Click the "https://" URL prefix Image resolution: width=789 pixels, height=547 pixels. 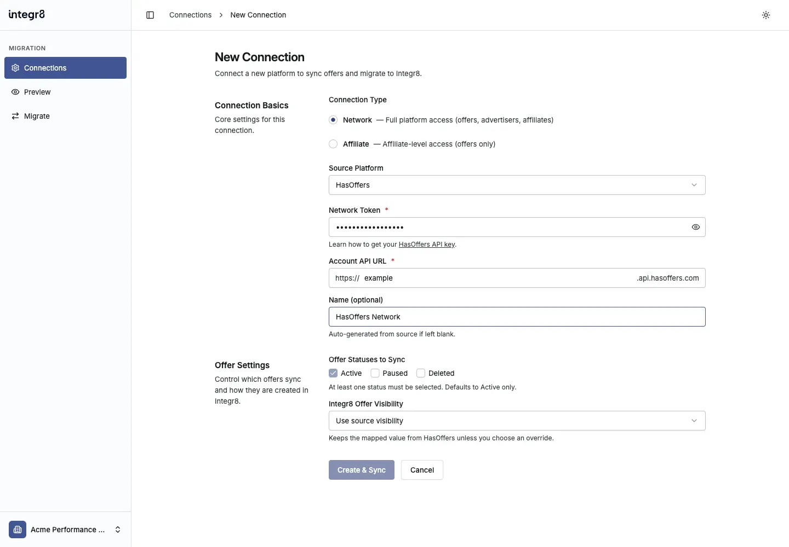point(347,278)
